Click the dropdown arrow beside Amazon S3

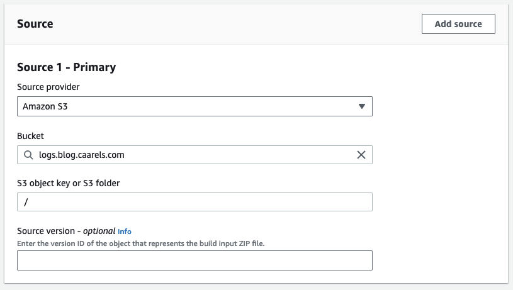pos(361,106)
